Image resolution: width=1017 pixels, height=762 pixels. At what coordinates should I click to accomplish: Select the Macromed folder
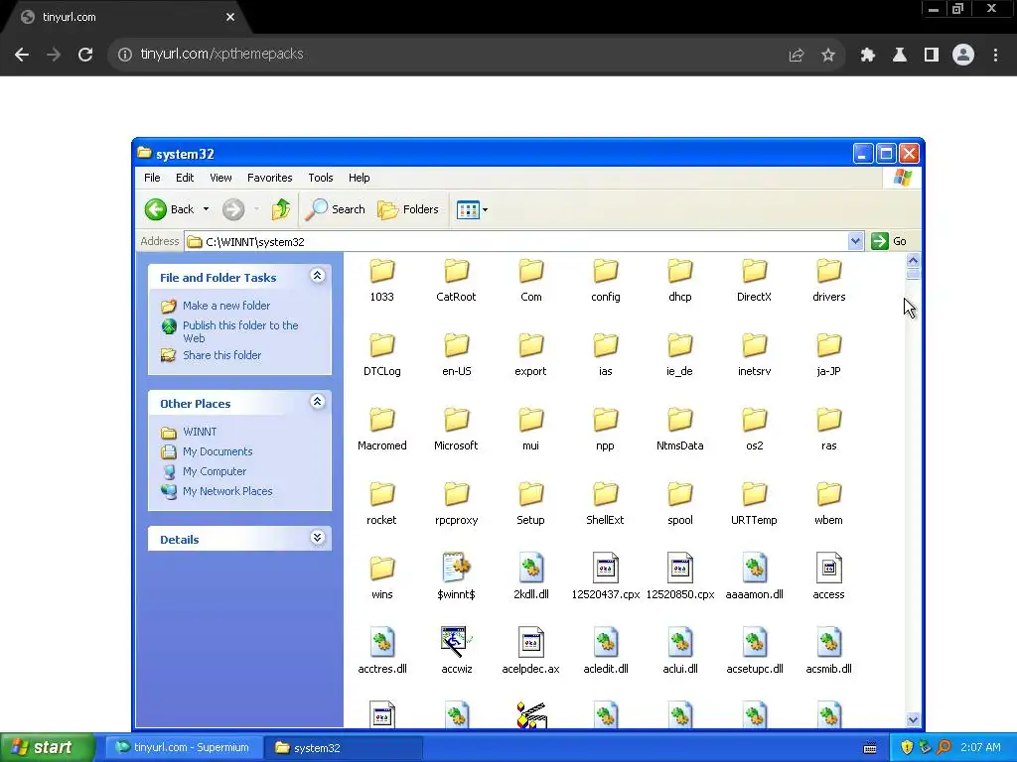382,429
